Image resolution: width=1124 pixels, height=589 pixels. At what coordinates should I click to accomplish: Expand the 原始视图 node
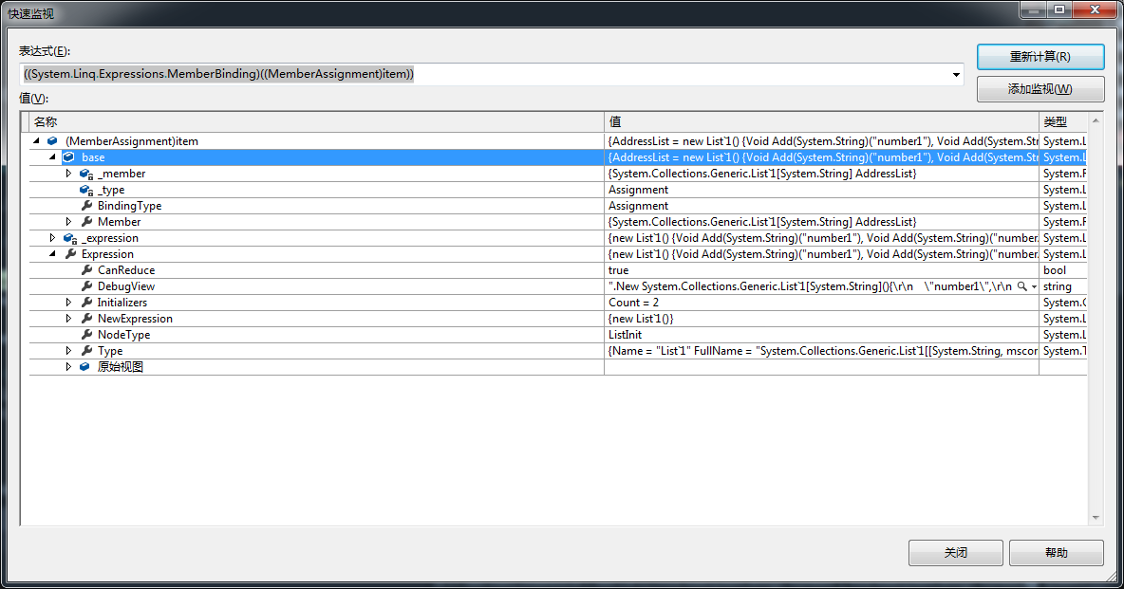click(68, 367)
